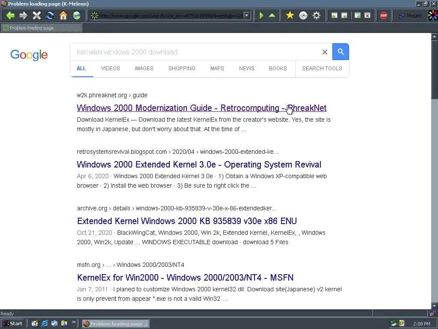Open a new tab with plus-window icon

click(x=358, y=15)
